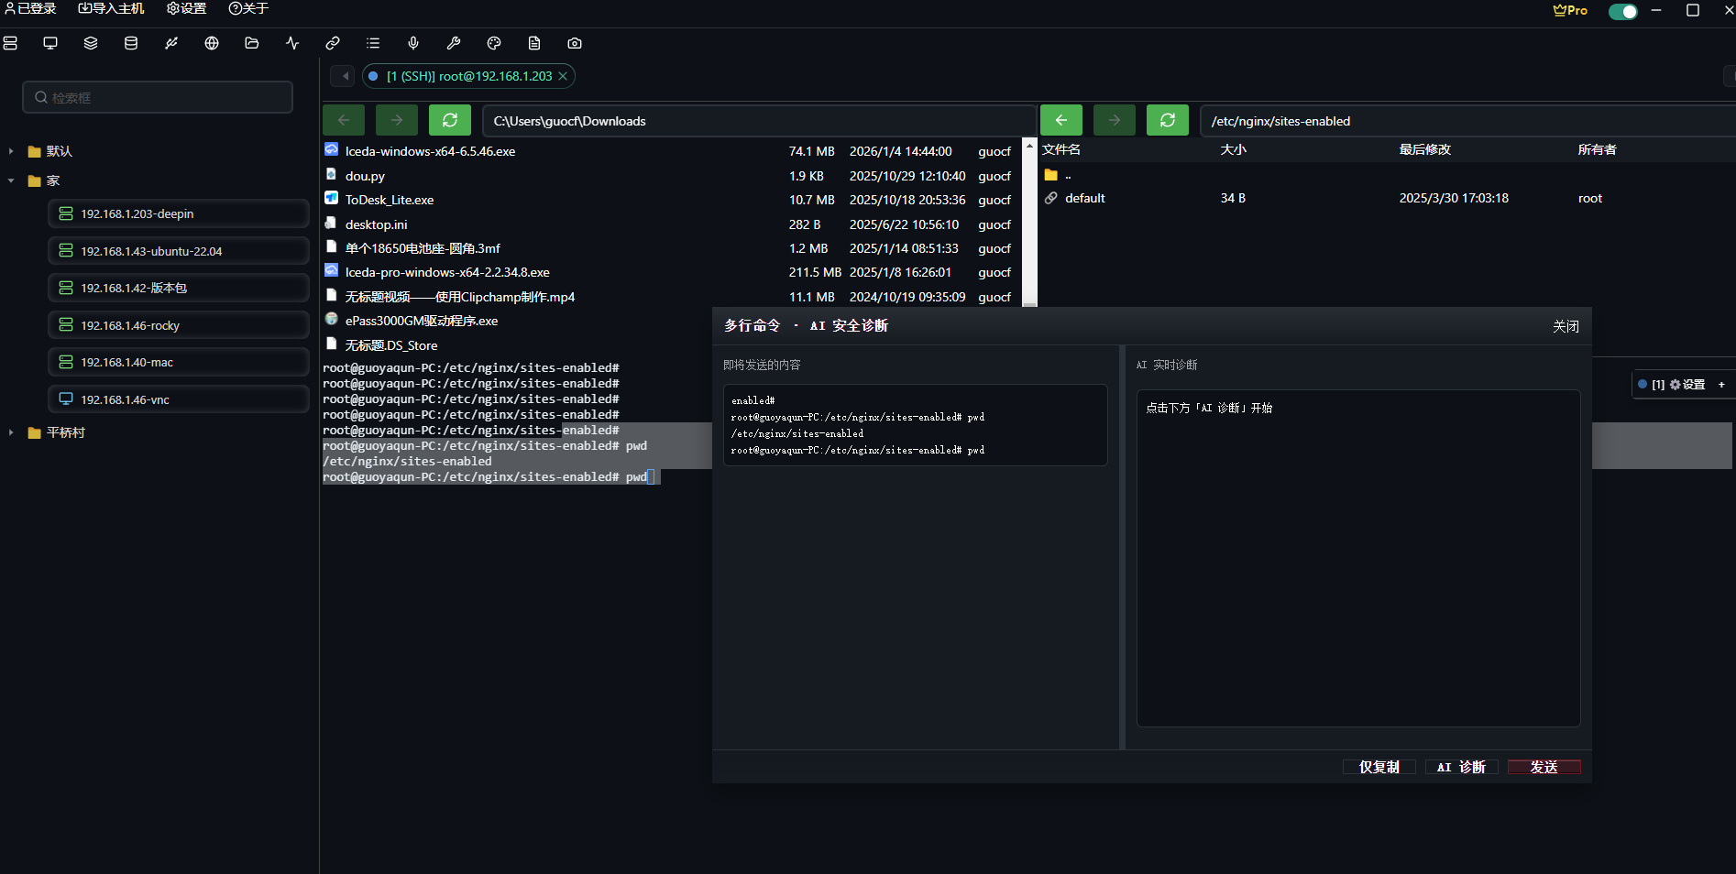Select the root@192.168.1.203 SSH tab

point(468,76)
